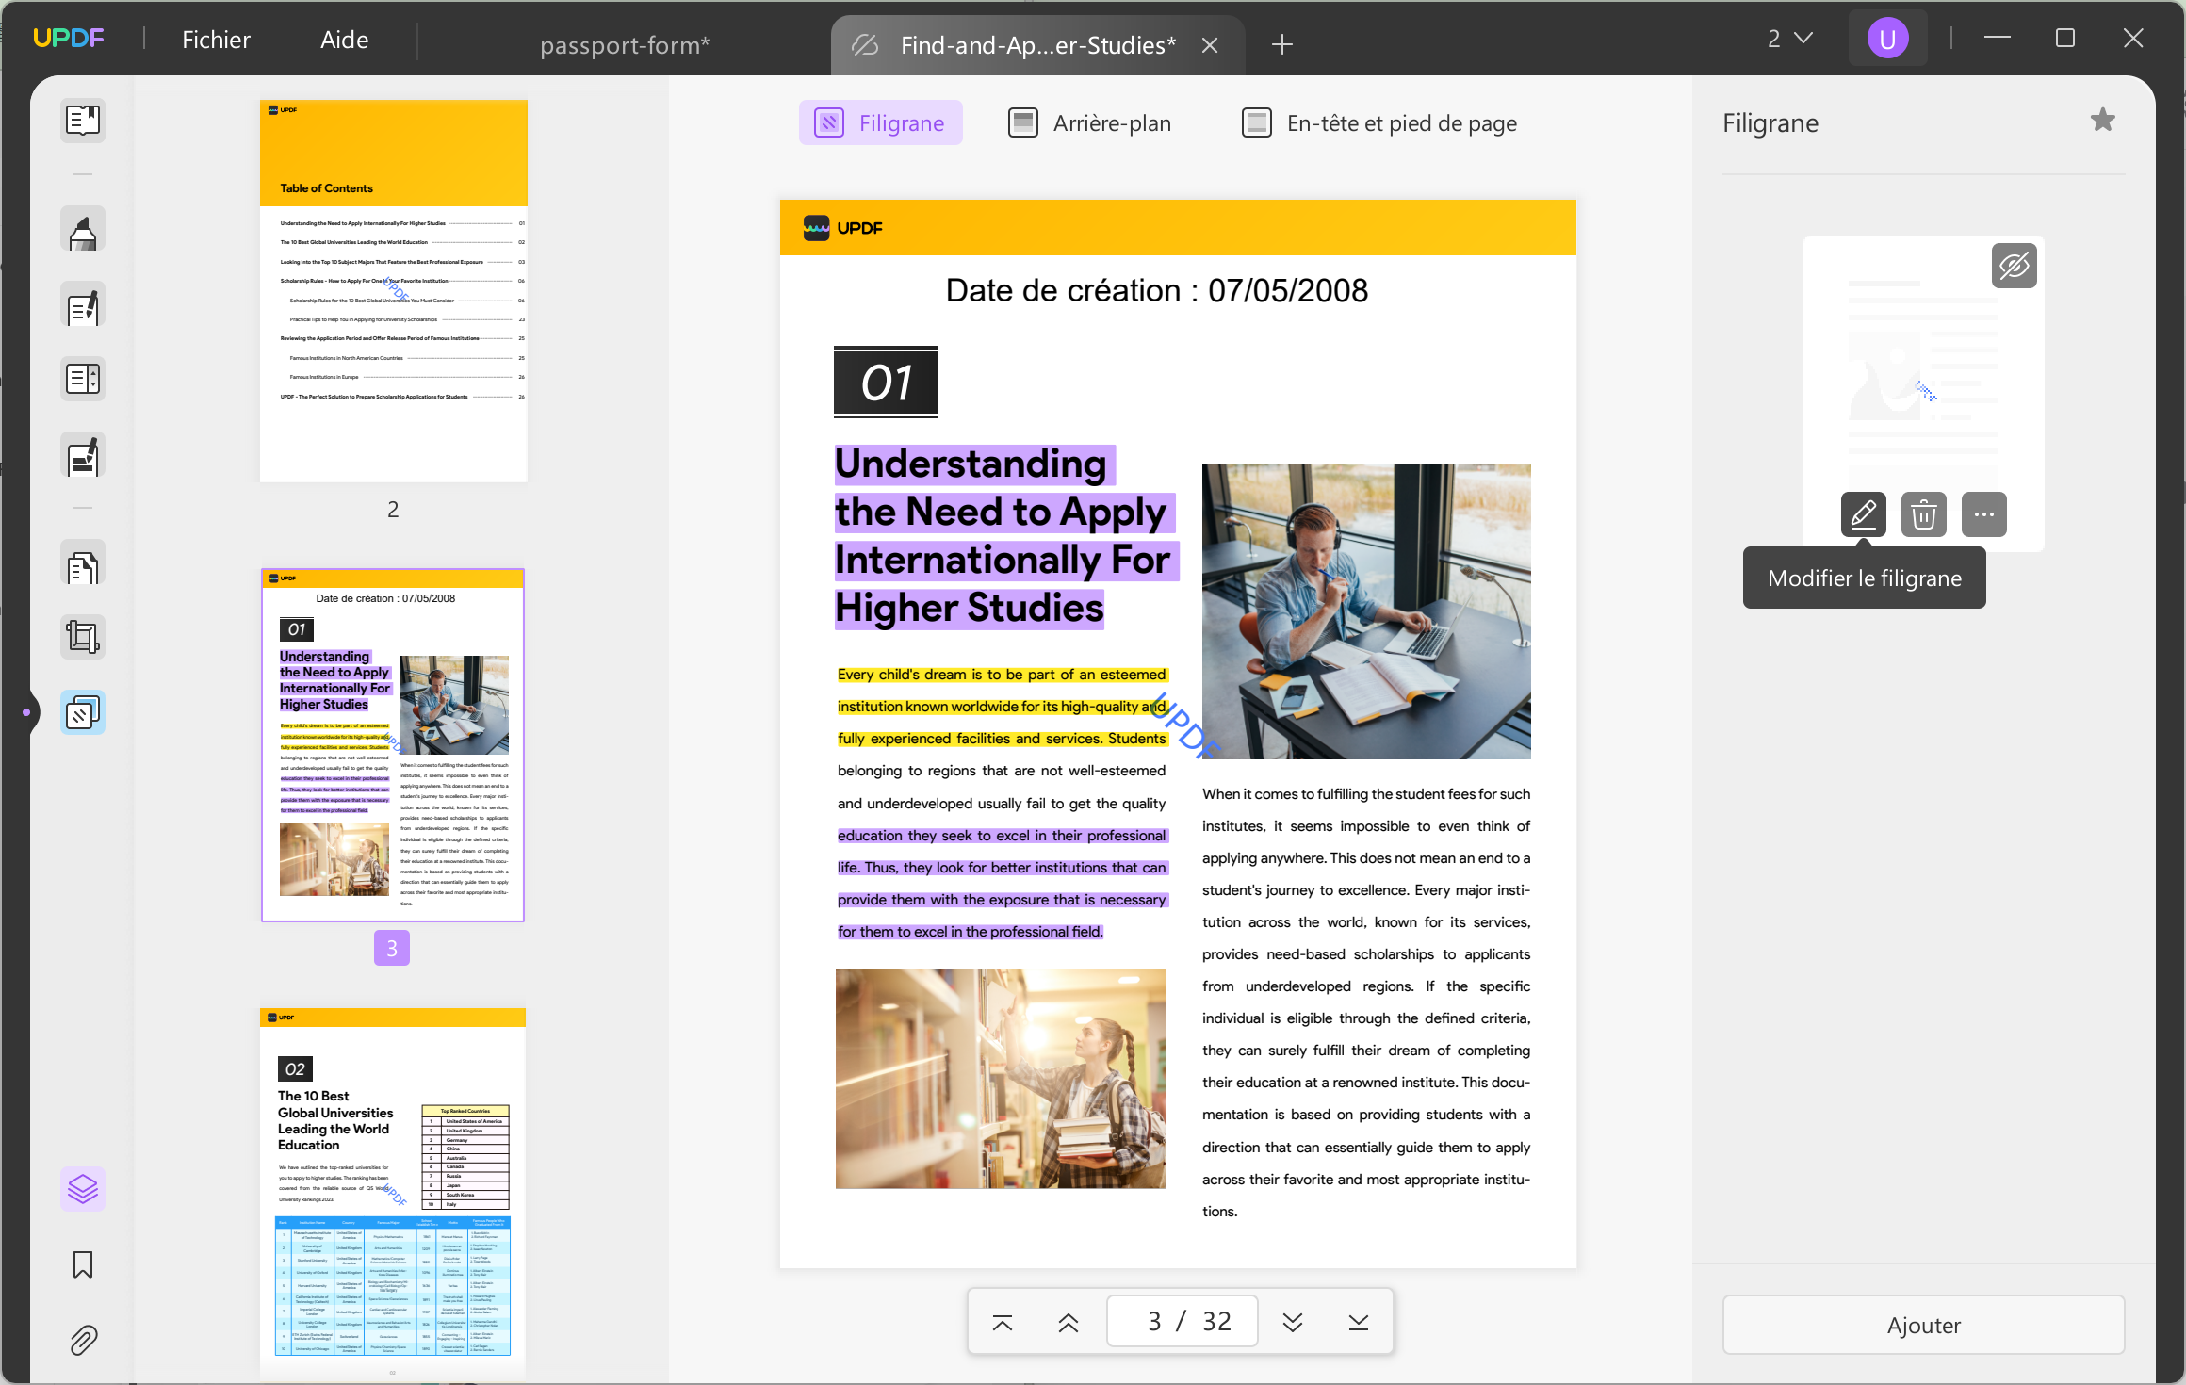Image resolution: width=2186 pixels, height=1385 pixels.
Task: Select the Edit PDF tool
Action: click(83, 304)
